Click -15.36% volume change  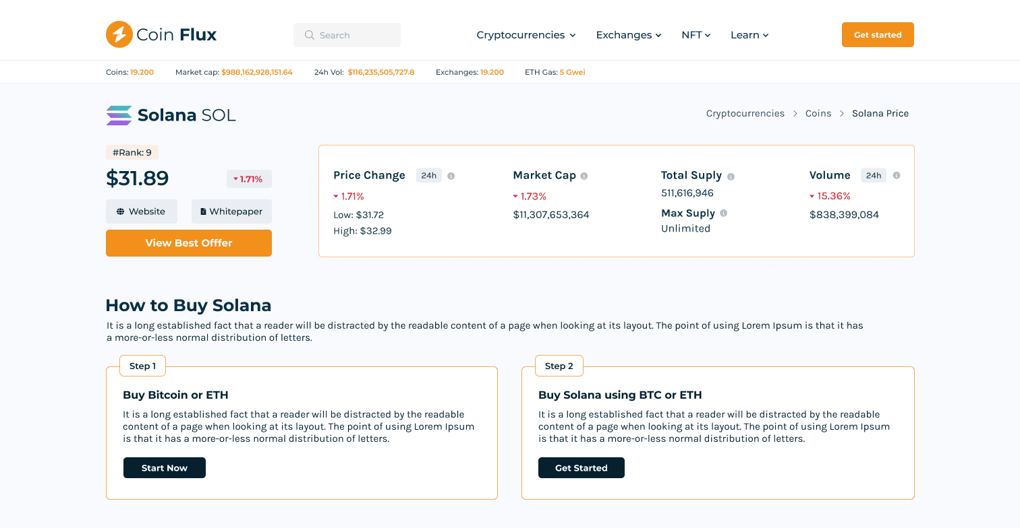830,197
